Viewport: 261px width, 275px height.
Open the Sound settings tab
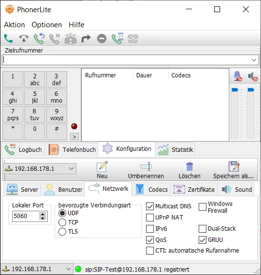tap(236, 189)
